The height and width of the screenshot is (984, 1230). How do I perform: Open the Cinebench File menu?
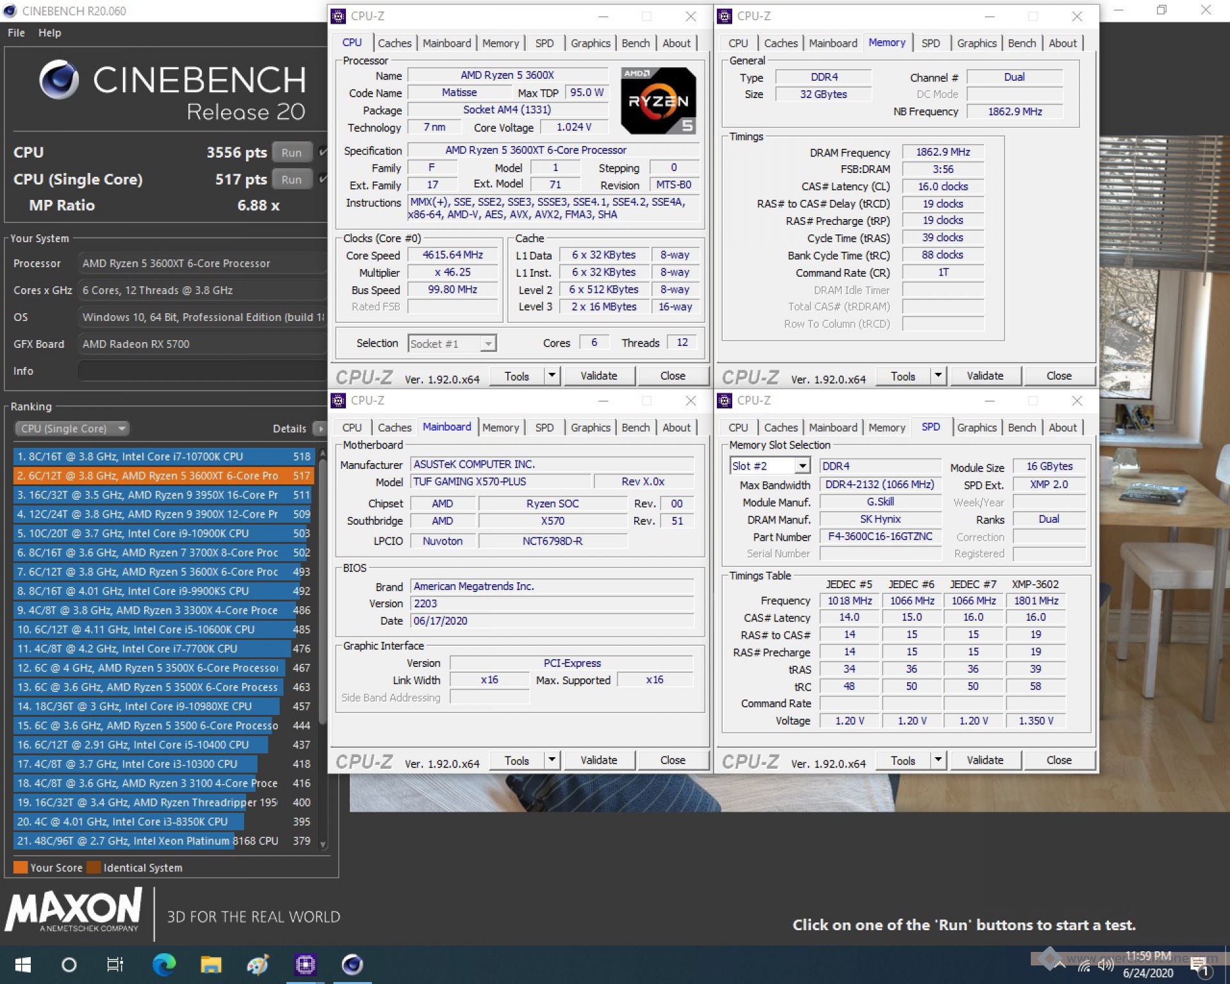click(x=16, y=33)
